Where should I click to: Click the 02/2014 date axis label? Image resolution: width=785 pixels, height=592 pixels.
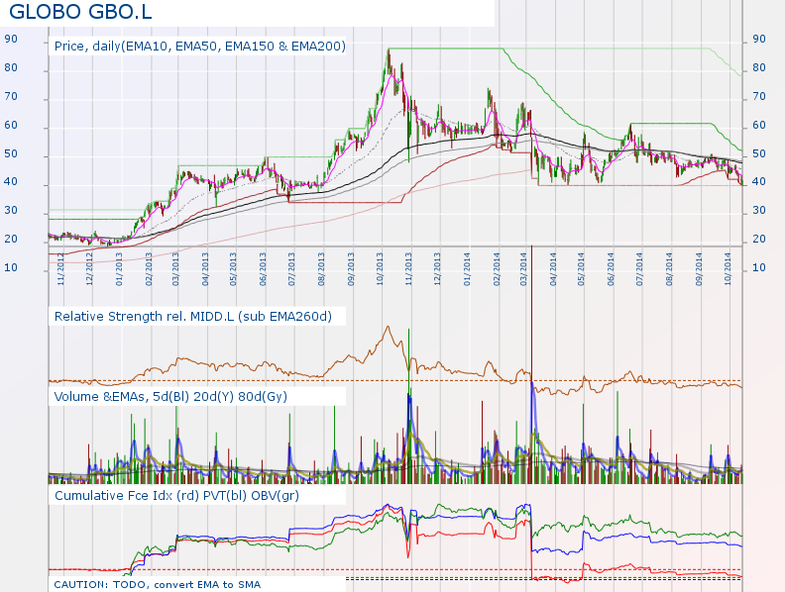(497, 269)
